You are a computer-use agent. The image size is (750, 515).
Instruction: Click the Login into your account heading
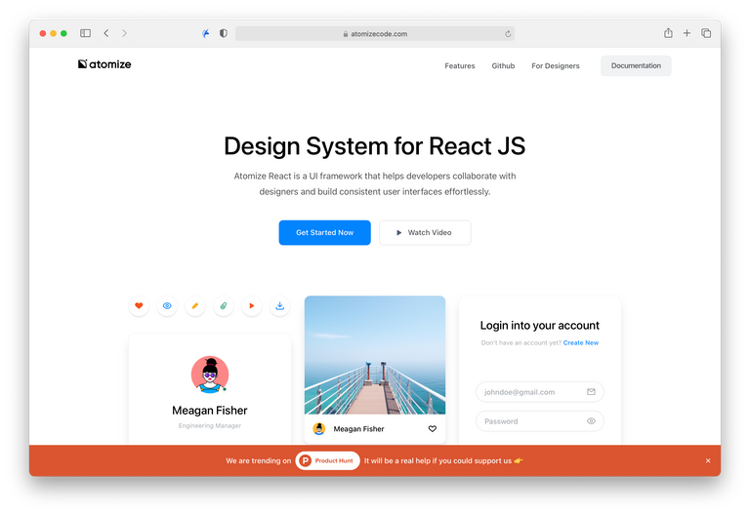[x=539, y=326]
